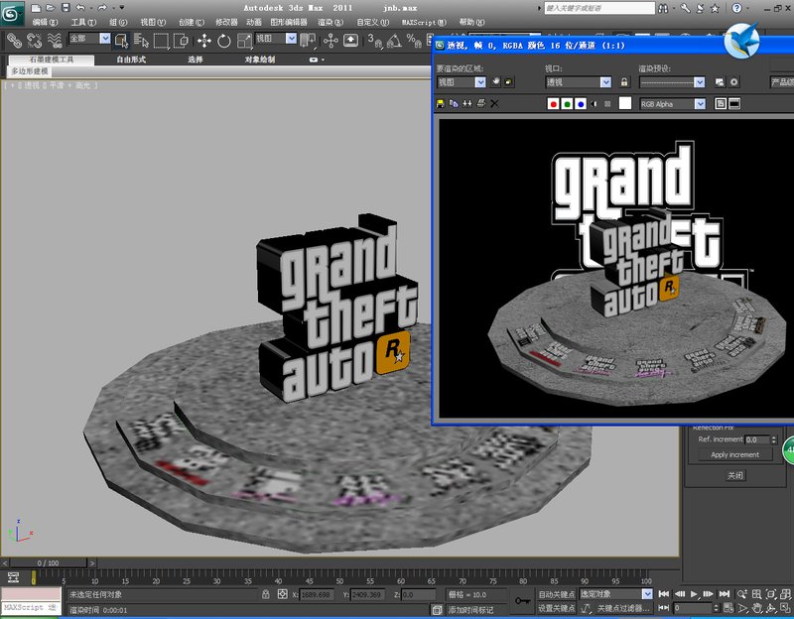Viewport: 794px width, 619px height.
Task: Open the 编辑(E) menu
Action: [45, 22]
